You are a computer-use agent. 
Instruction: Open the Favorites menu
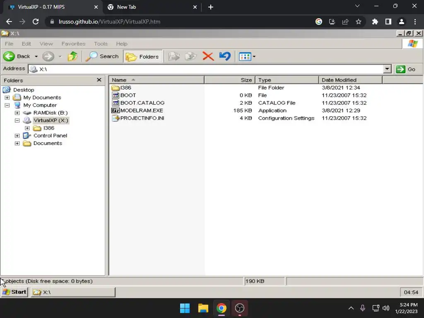[73, 43]
